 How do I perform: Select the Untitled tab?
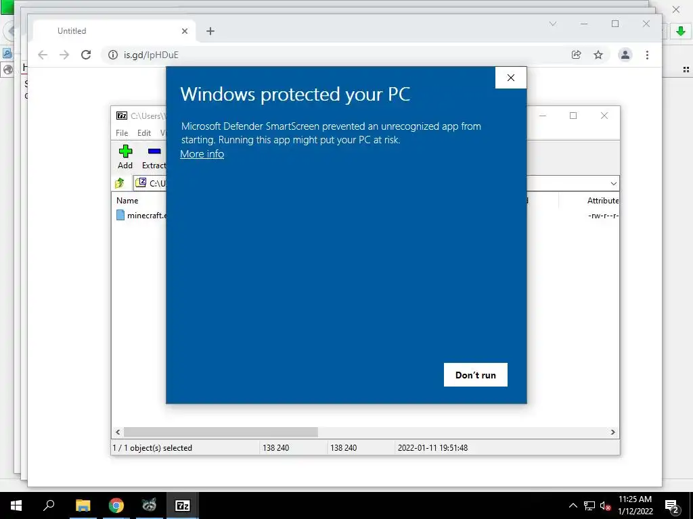pos(115,31)
